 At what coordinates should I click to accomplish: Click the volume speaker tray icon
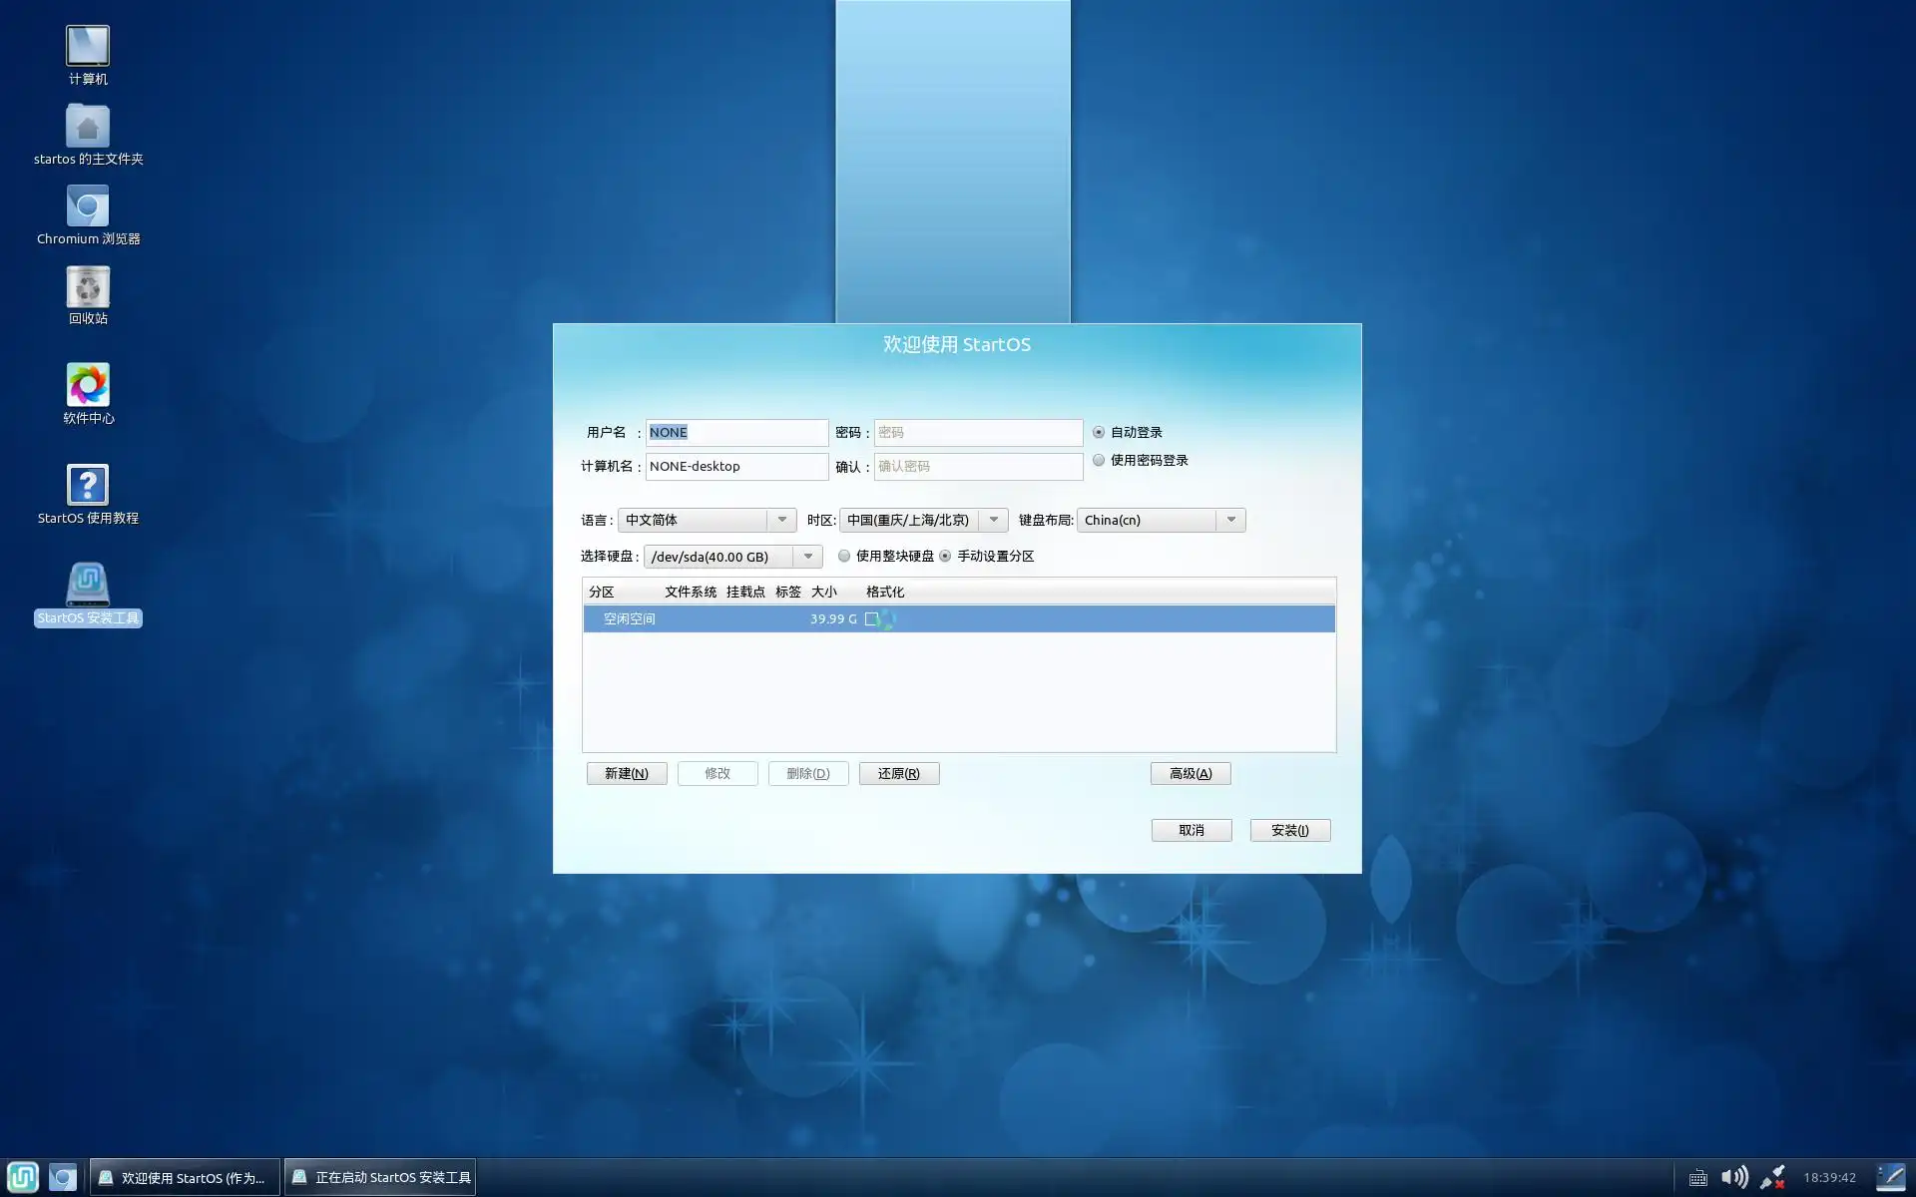point(1734,1177)
